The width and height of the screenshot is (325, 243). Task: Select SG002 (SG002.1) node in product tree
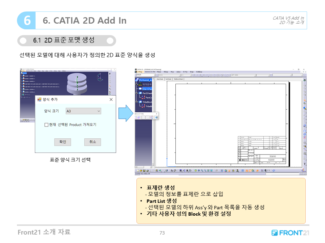(x=30, y=79)
